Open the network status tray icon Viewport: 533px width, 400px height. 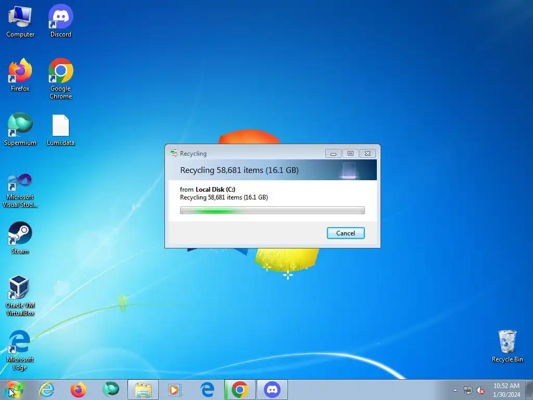click(x=468, y=391)
